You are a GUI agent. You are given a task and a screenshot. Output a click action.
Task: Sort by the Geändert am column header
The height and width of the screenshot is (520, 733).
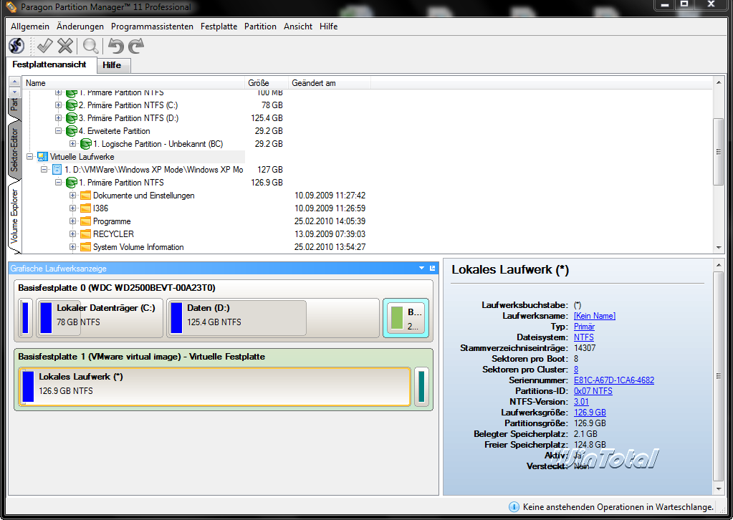click(330, 83)
